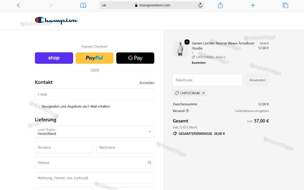The width and height of the screenshot is (304, 190).
Task: Click the Anwenden button
Action: point(257,80)
